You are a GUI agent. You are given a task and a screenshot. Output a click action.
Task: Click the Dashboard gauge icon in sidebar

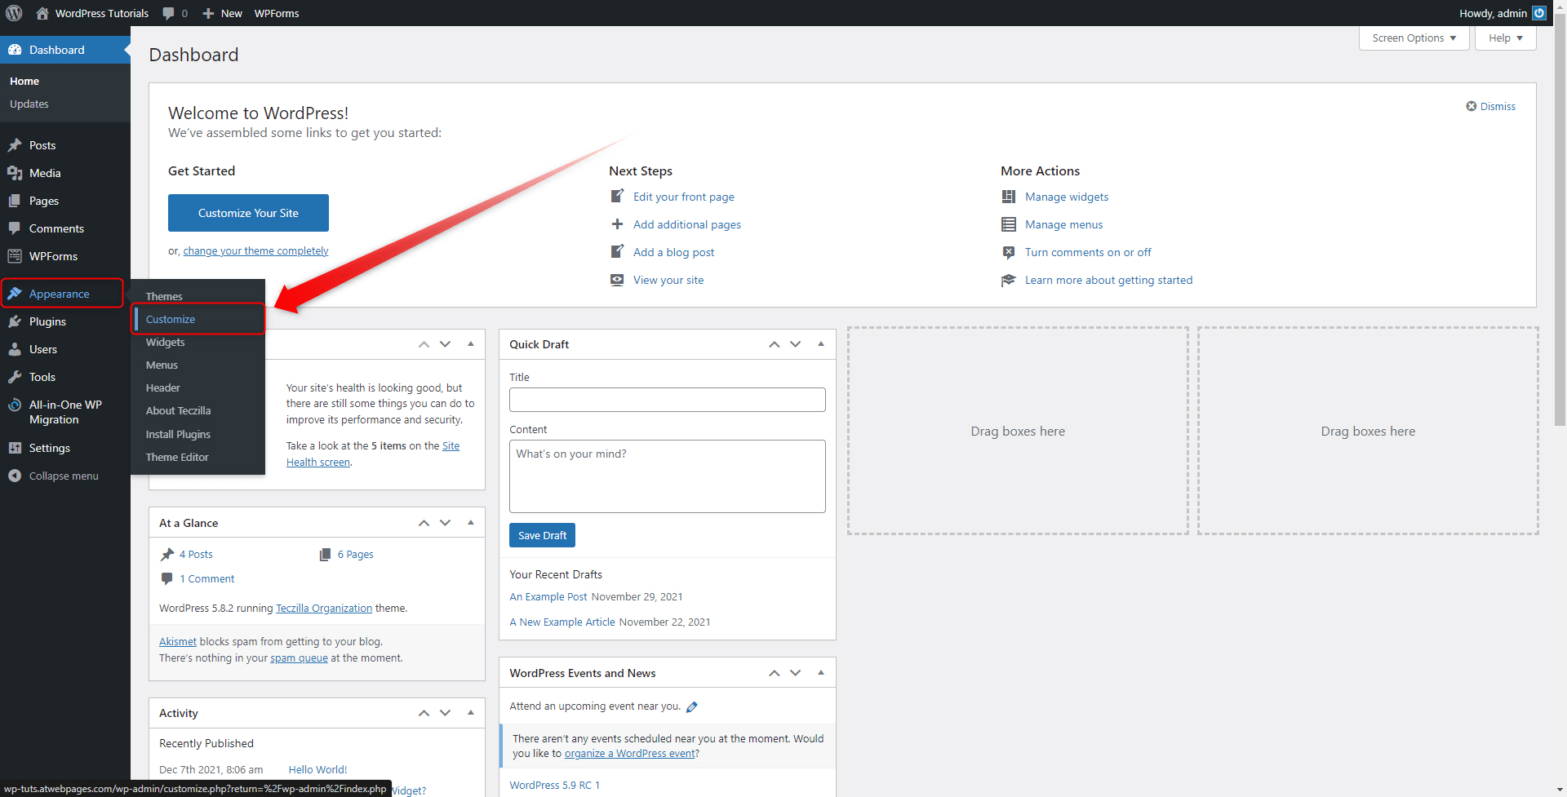15,50
